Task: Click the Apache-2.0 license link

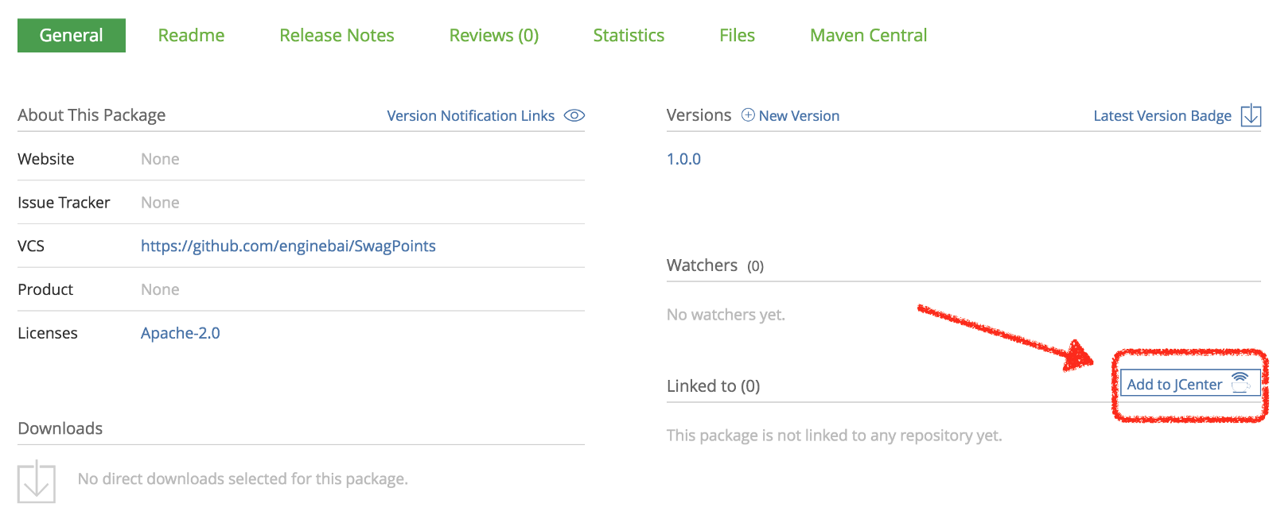Action: tap(181, 333)
